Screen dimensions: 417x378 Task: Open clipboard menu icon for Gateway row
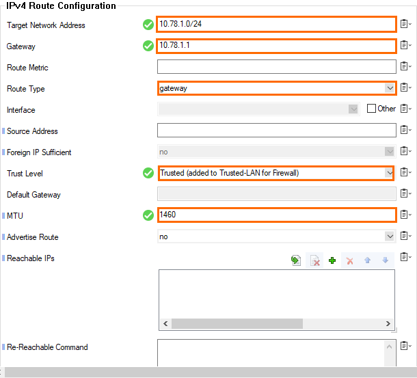click(405, 45)
